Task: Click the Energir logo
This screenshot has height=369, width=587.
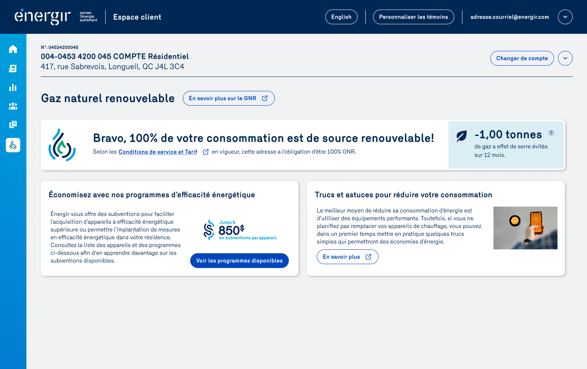Action: coord(43,17)
